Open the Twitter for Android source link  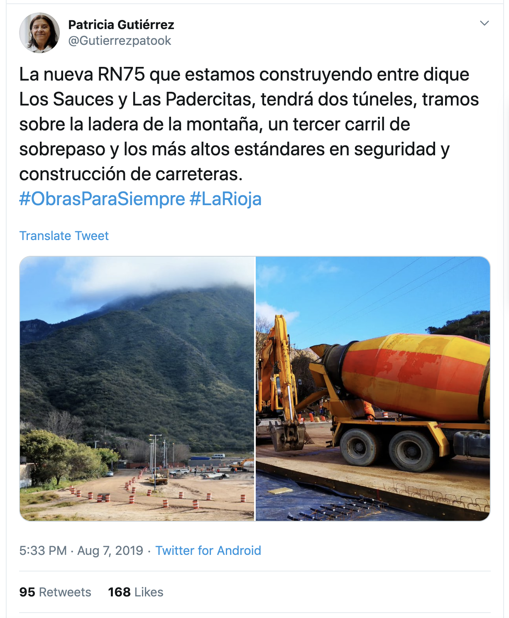208,551
